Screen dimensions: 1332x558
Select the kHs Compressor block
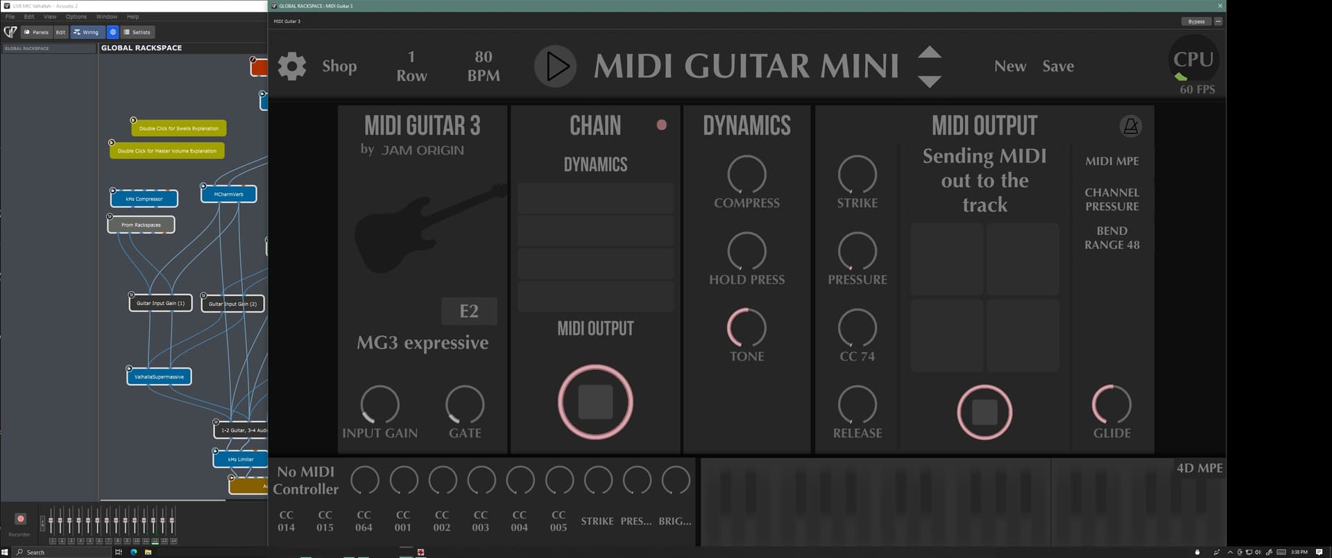pyautogui.click(x=144, y=199)
